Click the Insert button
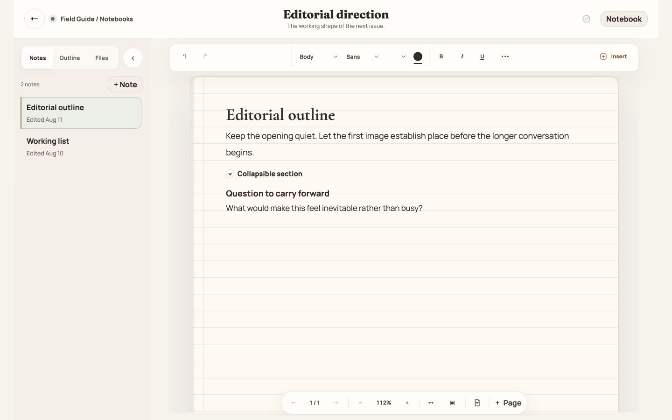This screenshot has width=672, height=420. tap(613, 56)
